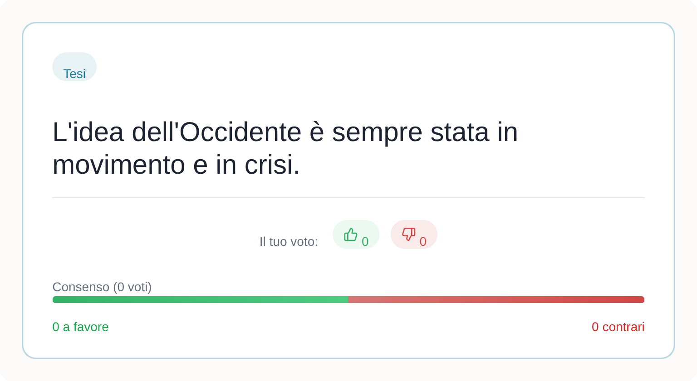Click the red downvote count number
697x381 pixels.
[423, 242]
